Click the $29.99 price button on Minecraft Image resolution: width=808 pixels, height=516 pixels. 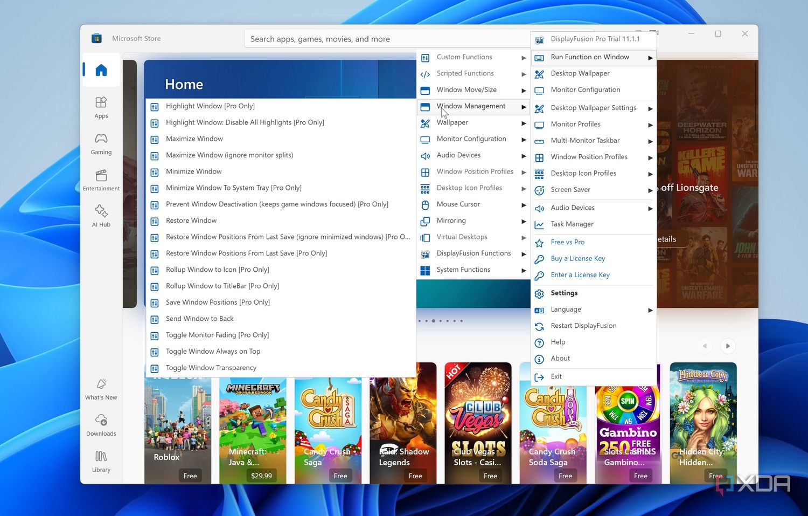tap(261, 476)
